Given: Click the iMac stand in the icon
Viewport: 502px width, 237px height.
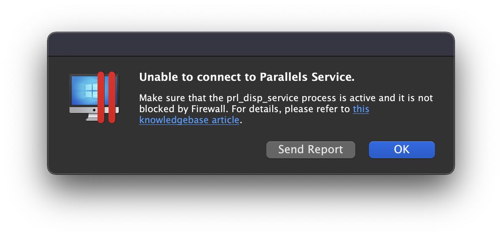Looking at the screenshot, I should coord(92,116).
